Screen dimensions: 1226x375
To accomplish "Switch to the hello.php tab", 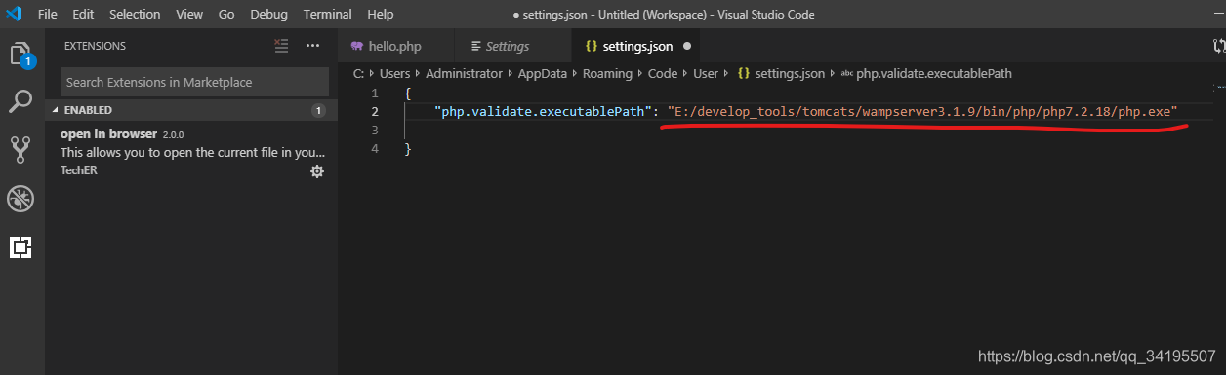I will click(x=395, y=46).
